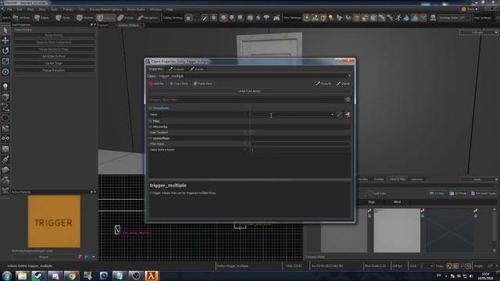Expand the Hierarchy property group

point(151,126)
